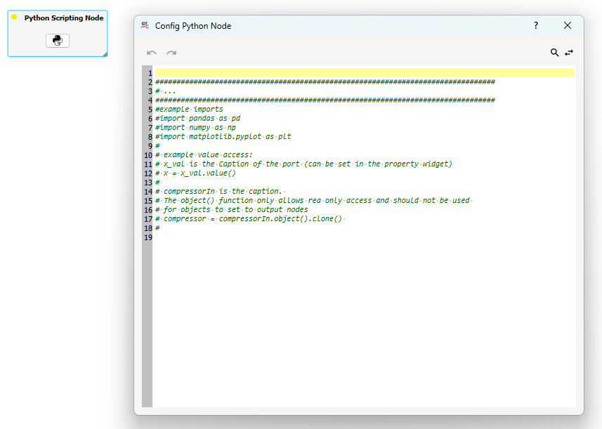This screenshot has width=602, height=429.
Task: Select the Python Scripting Node title
Action: pos(64,18)
